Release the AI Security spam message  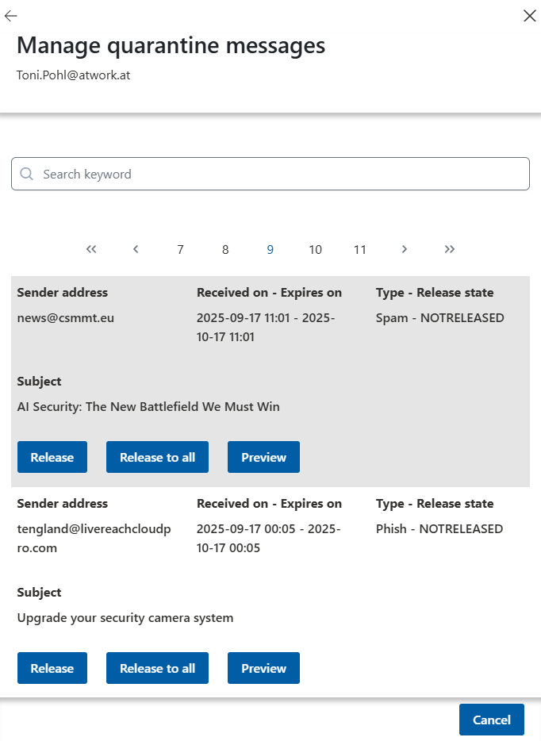click(52, 457)
